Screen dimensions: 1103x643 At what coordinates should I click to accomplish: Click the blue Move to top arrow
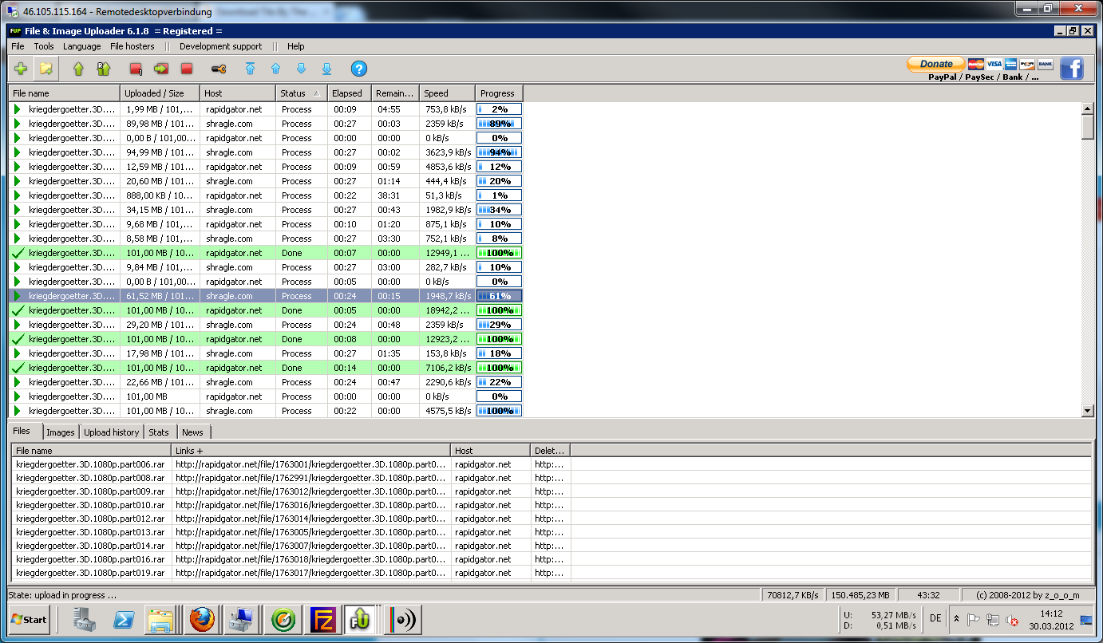[x=250, y=69]
